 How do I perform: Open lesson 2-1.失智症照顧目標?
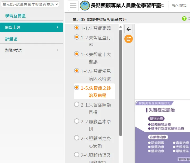(96, 108)
